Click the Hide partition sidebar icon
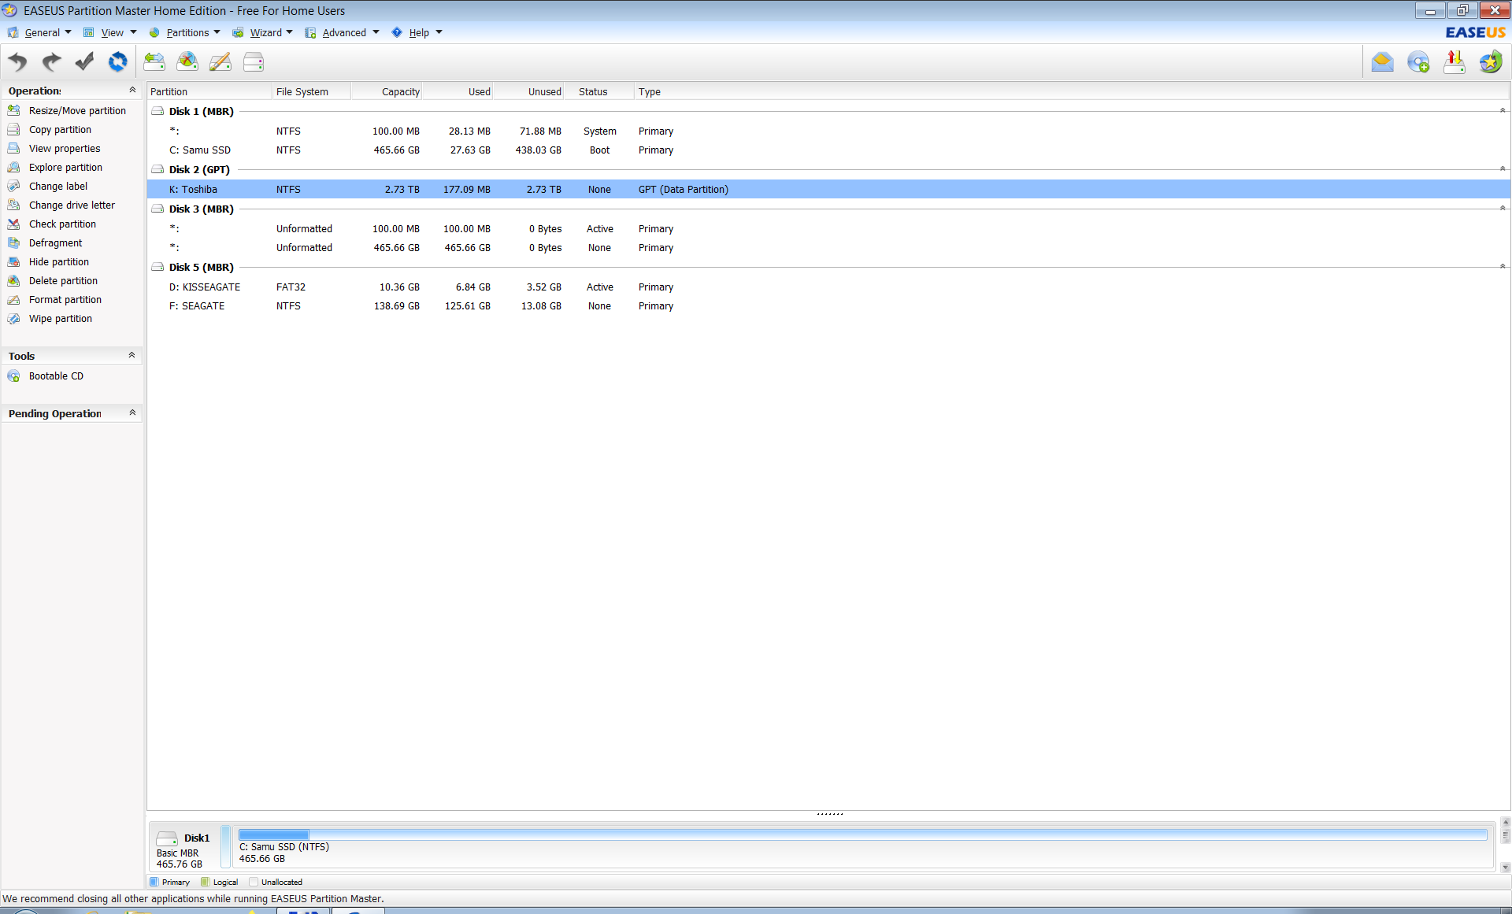Image resolution: width=1512 pixels, height=914 pixels. 13,261
